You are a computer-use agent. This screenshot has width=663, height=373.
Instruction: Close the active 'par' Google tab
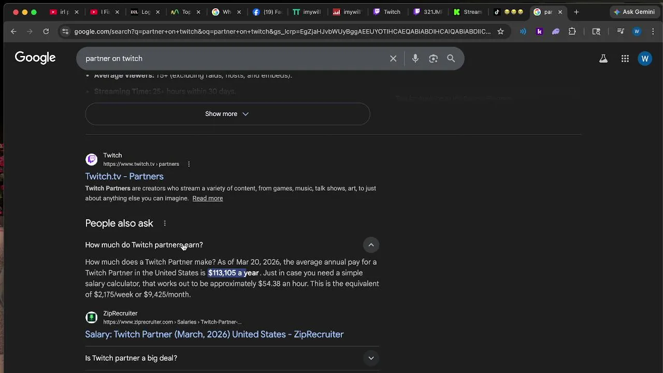point(560,12)
